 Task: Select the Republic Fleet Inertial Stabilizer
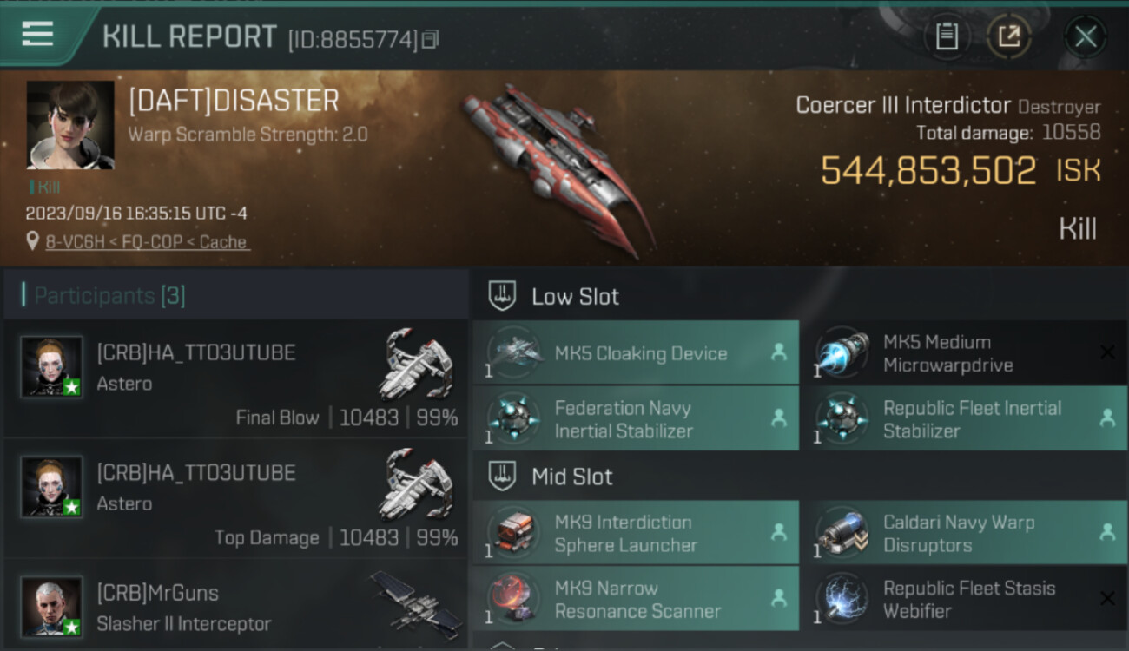(x=963, y=418)
